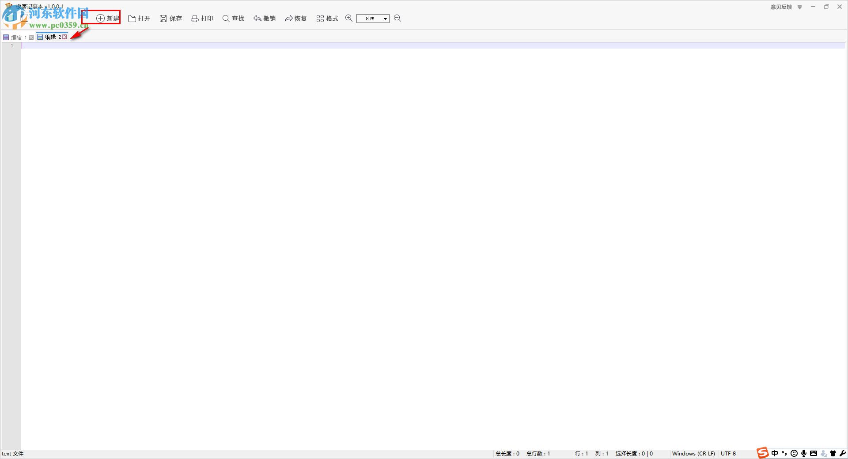Click line number 1 in the gutter
Image resolution: width=848 pixels, height=459 pixels.
12,46
